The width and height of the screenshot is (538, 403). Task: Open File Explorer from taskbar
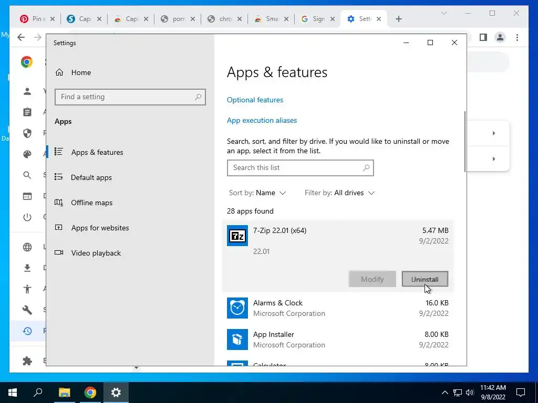[x=64, y=393]
